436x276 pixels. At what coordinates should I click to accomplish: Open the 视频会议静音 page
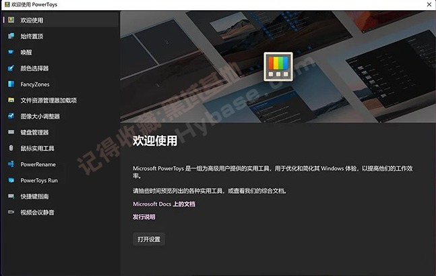pos(61,212)
